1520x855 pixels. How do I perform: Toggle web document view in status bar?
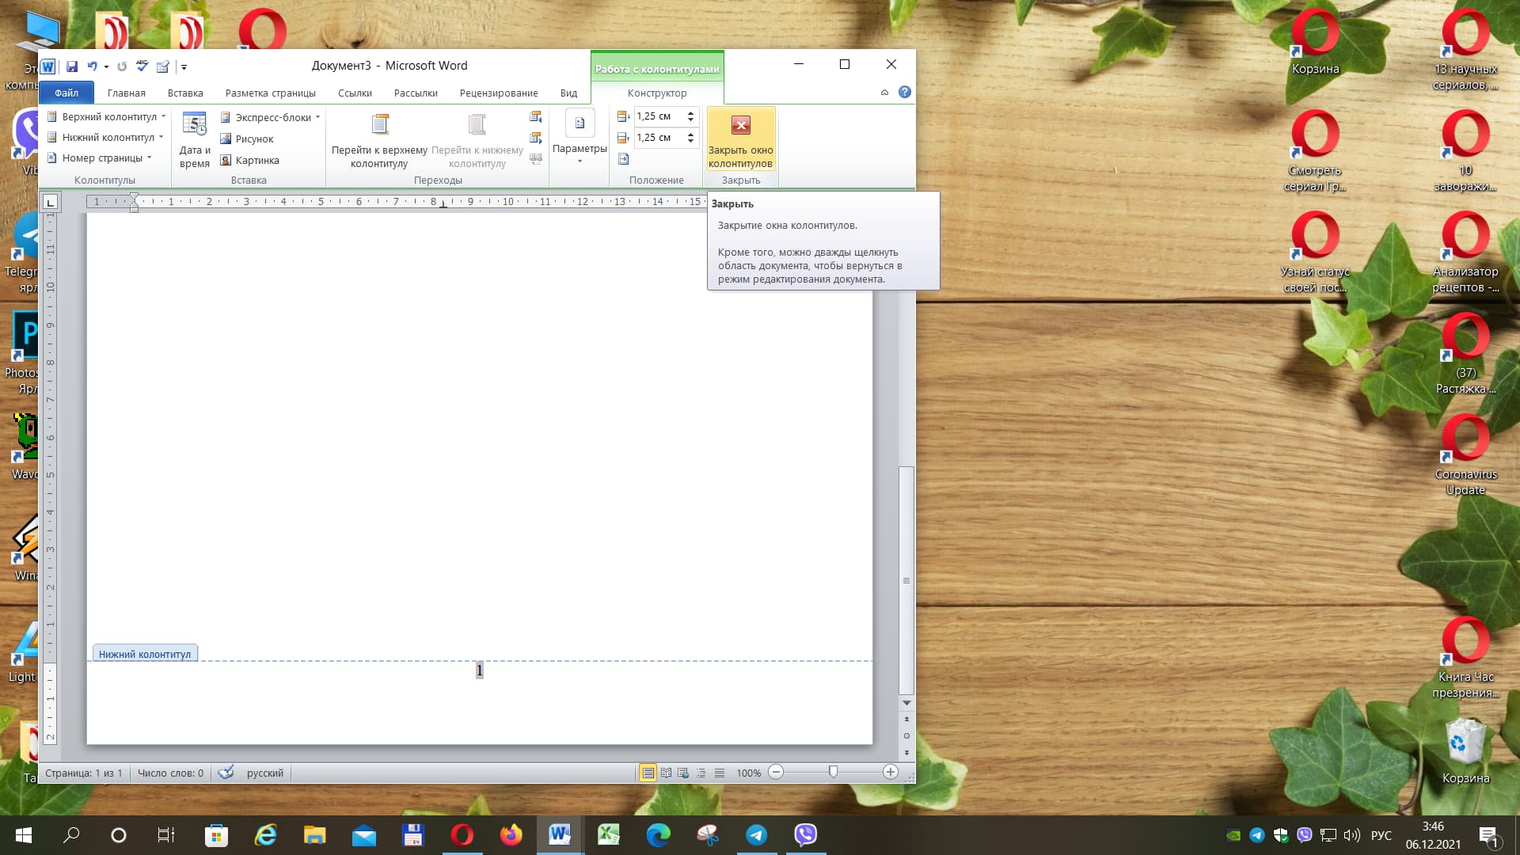683,773
